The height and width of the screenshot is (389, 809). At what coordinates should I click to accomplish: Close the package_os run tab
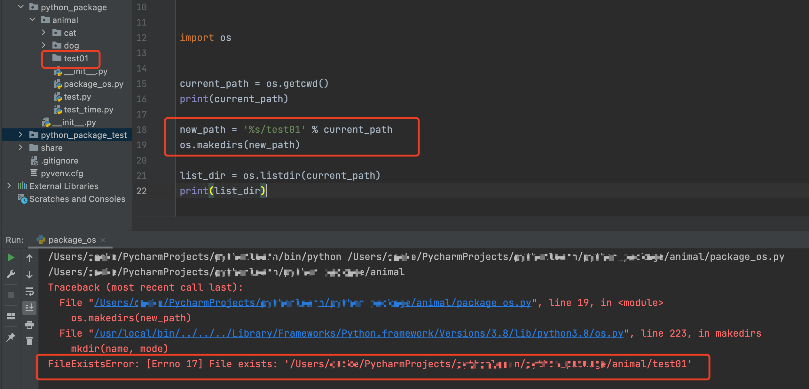pyautogui.click(x=103, y=240)
